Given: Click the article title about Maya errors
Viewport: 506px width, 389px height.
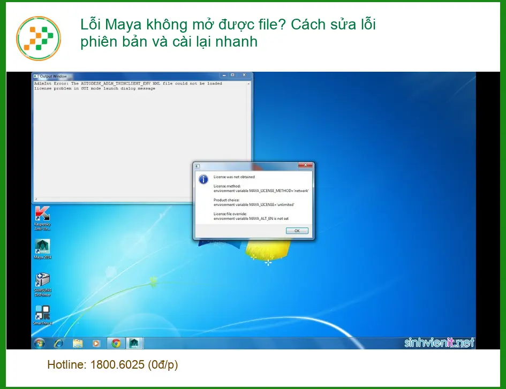Looking at the screenshot, I should point(228,33).
